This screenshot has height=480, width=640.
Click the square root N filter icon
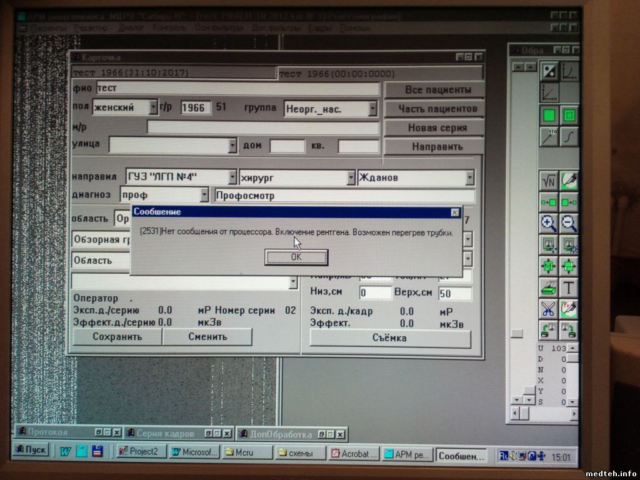[549, 181]
